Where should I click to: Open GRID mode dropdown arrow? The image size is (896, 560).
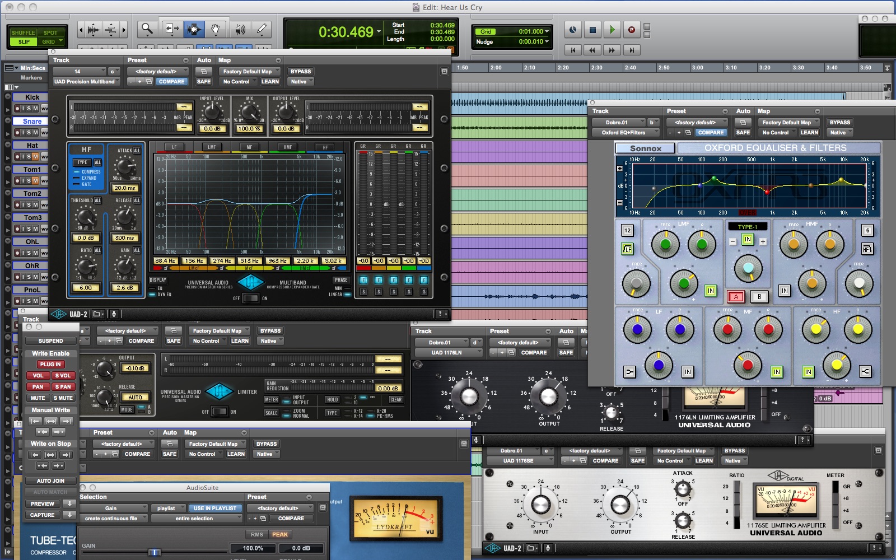pos(60,41)
